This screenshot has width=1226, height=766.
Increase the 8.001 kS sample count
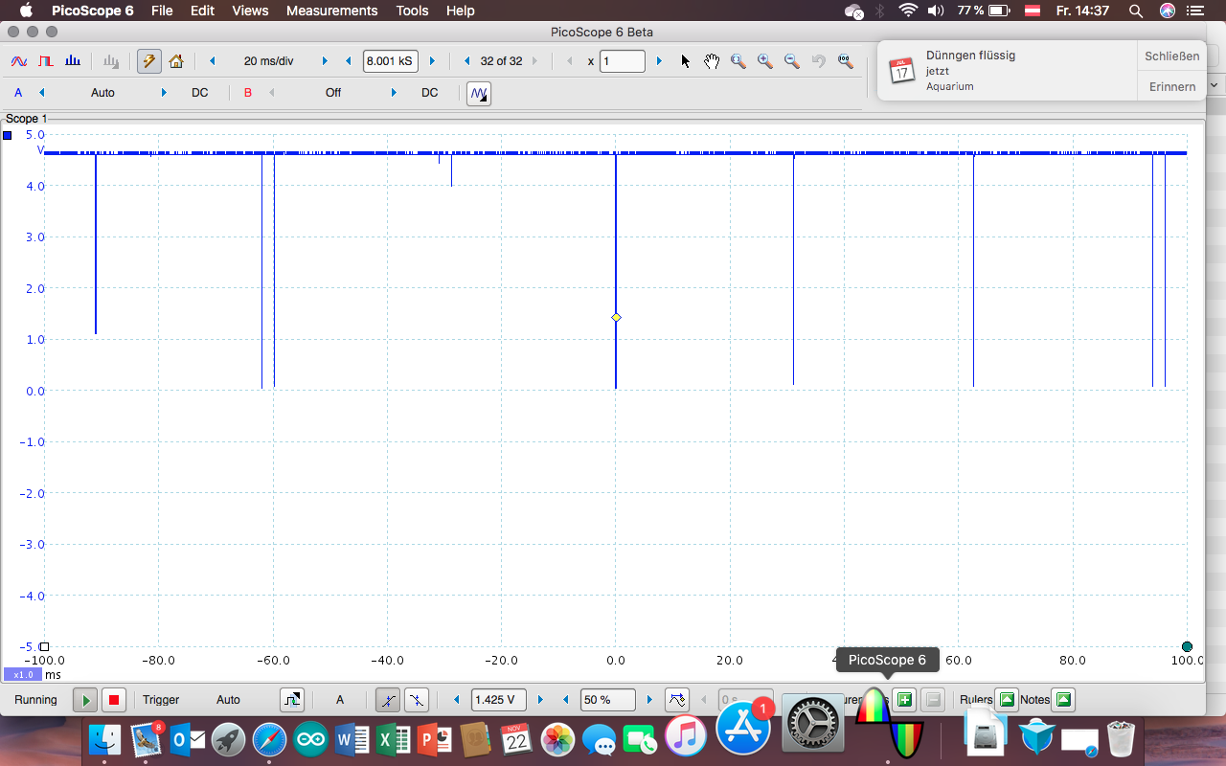click(x=432, y=61)
